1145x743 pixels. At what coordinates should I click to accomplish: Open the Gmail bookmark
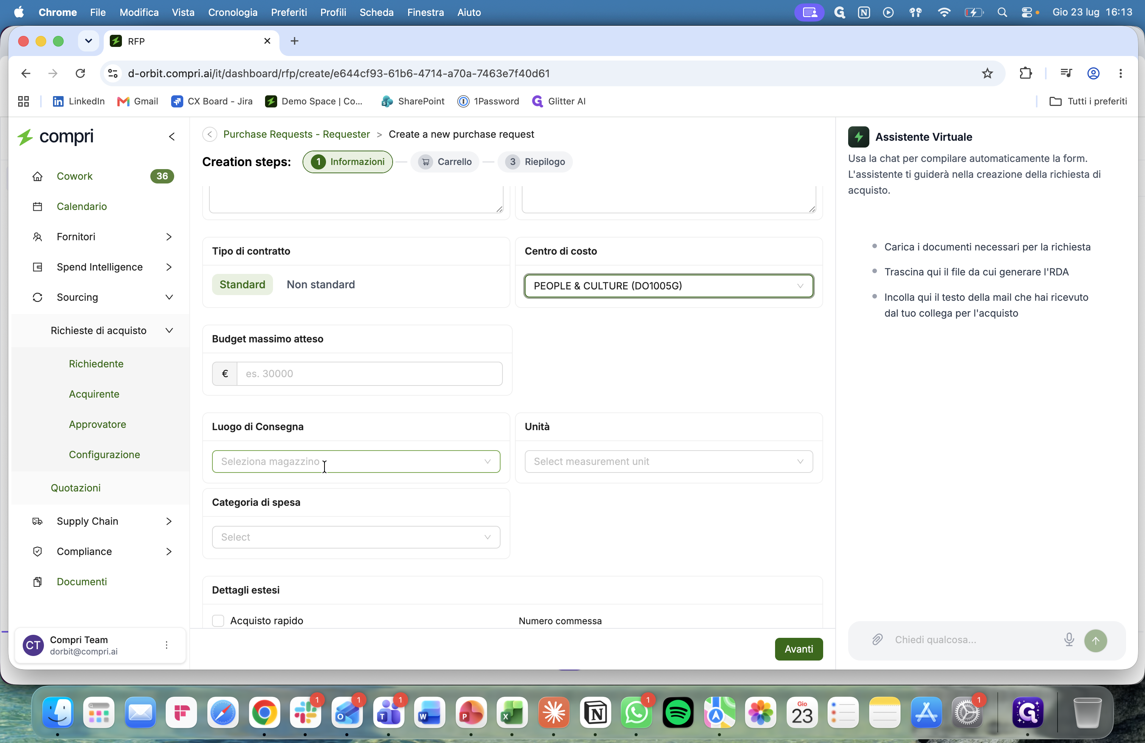pos(137,101)
